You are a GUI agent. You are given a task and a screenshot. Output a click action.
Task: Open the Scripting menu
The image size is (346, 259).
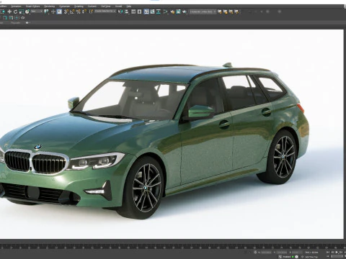[x=79, y=6]
